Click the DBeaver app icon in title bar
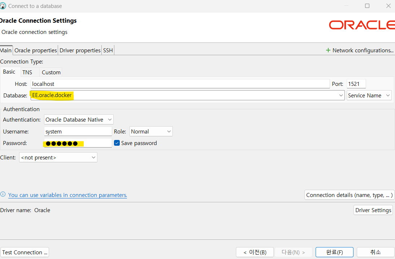 pyautogui.click(x=3, y=6)
